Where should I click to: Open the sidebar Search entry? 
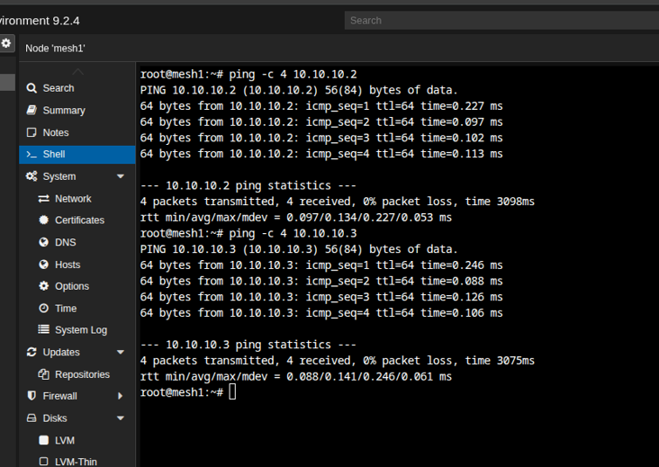[77, 88]
